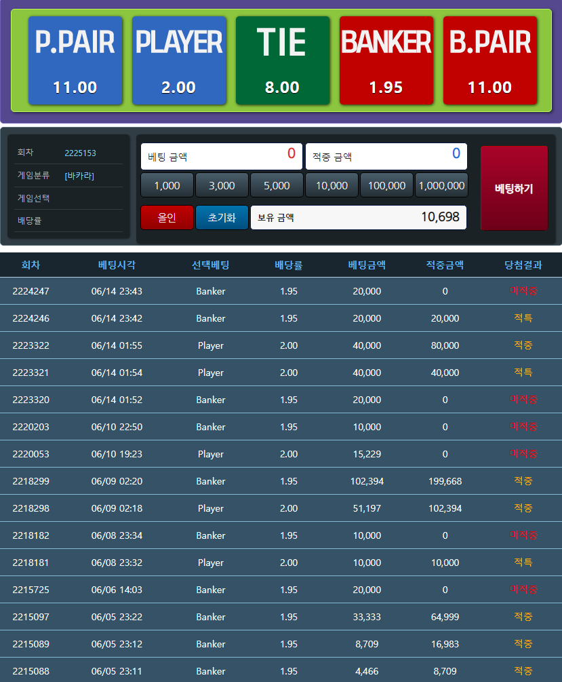Click the 보유 금액 balance field
562x682 pixels.
[358, 218]
